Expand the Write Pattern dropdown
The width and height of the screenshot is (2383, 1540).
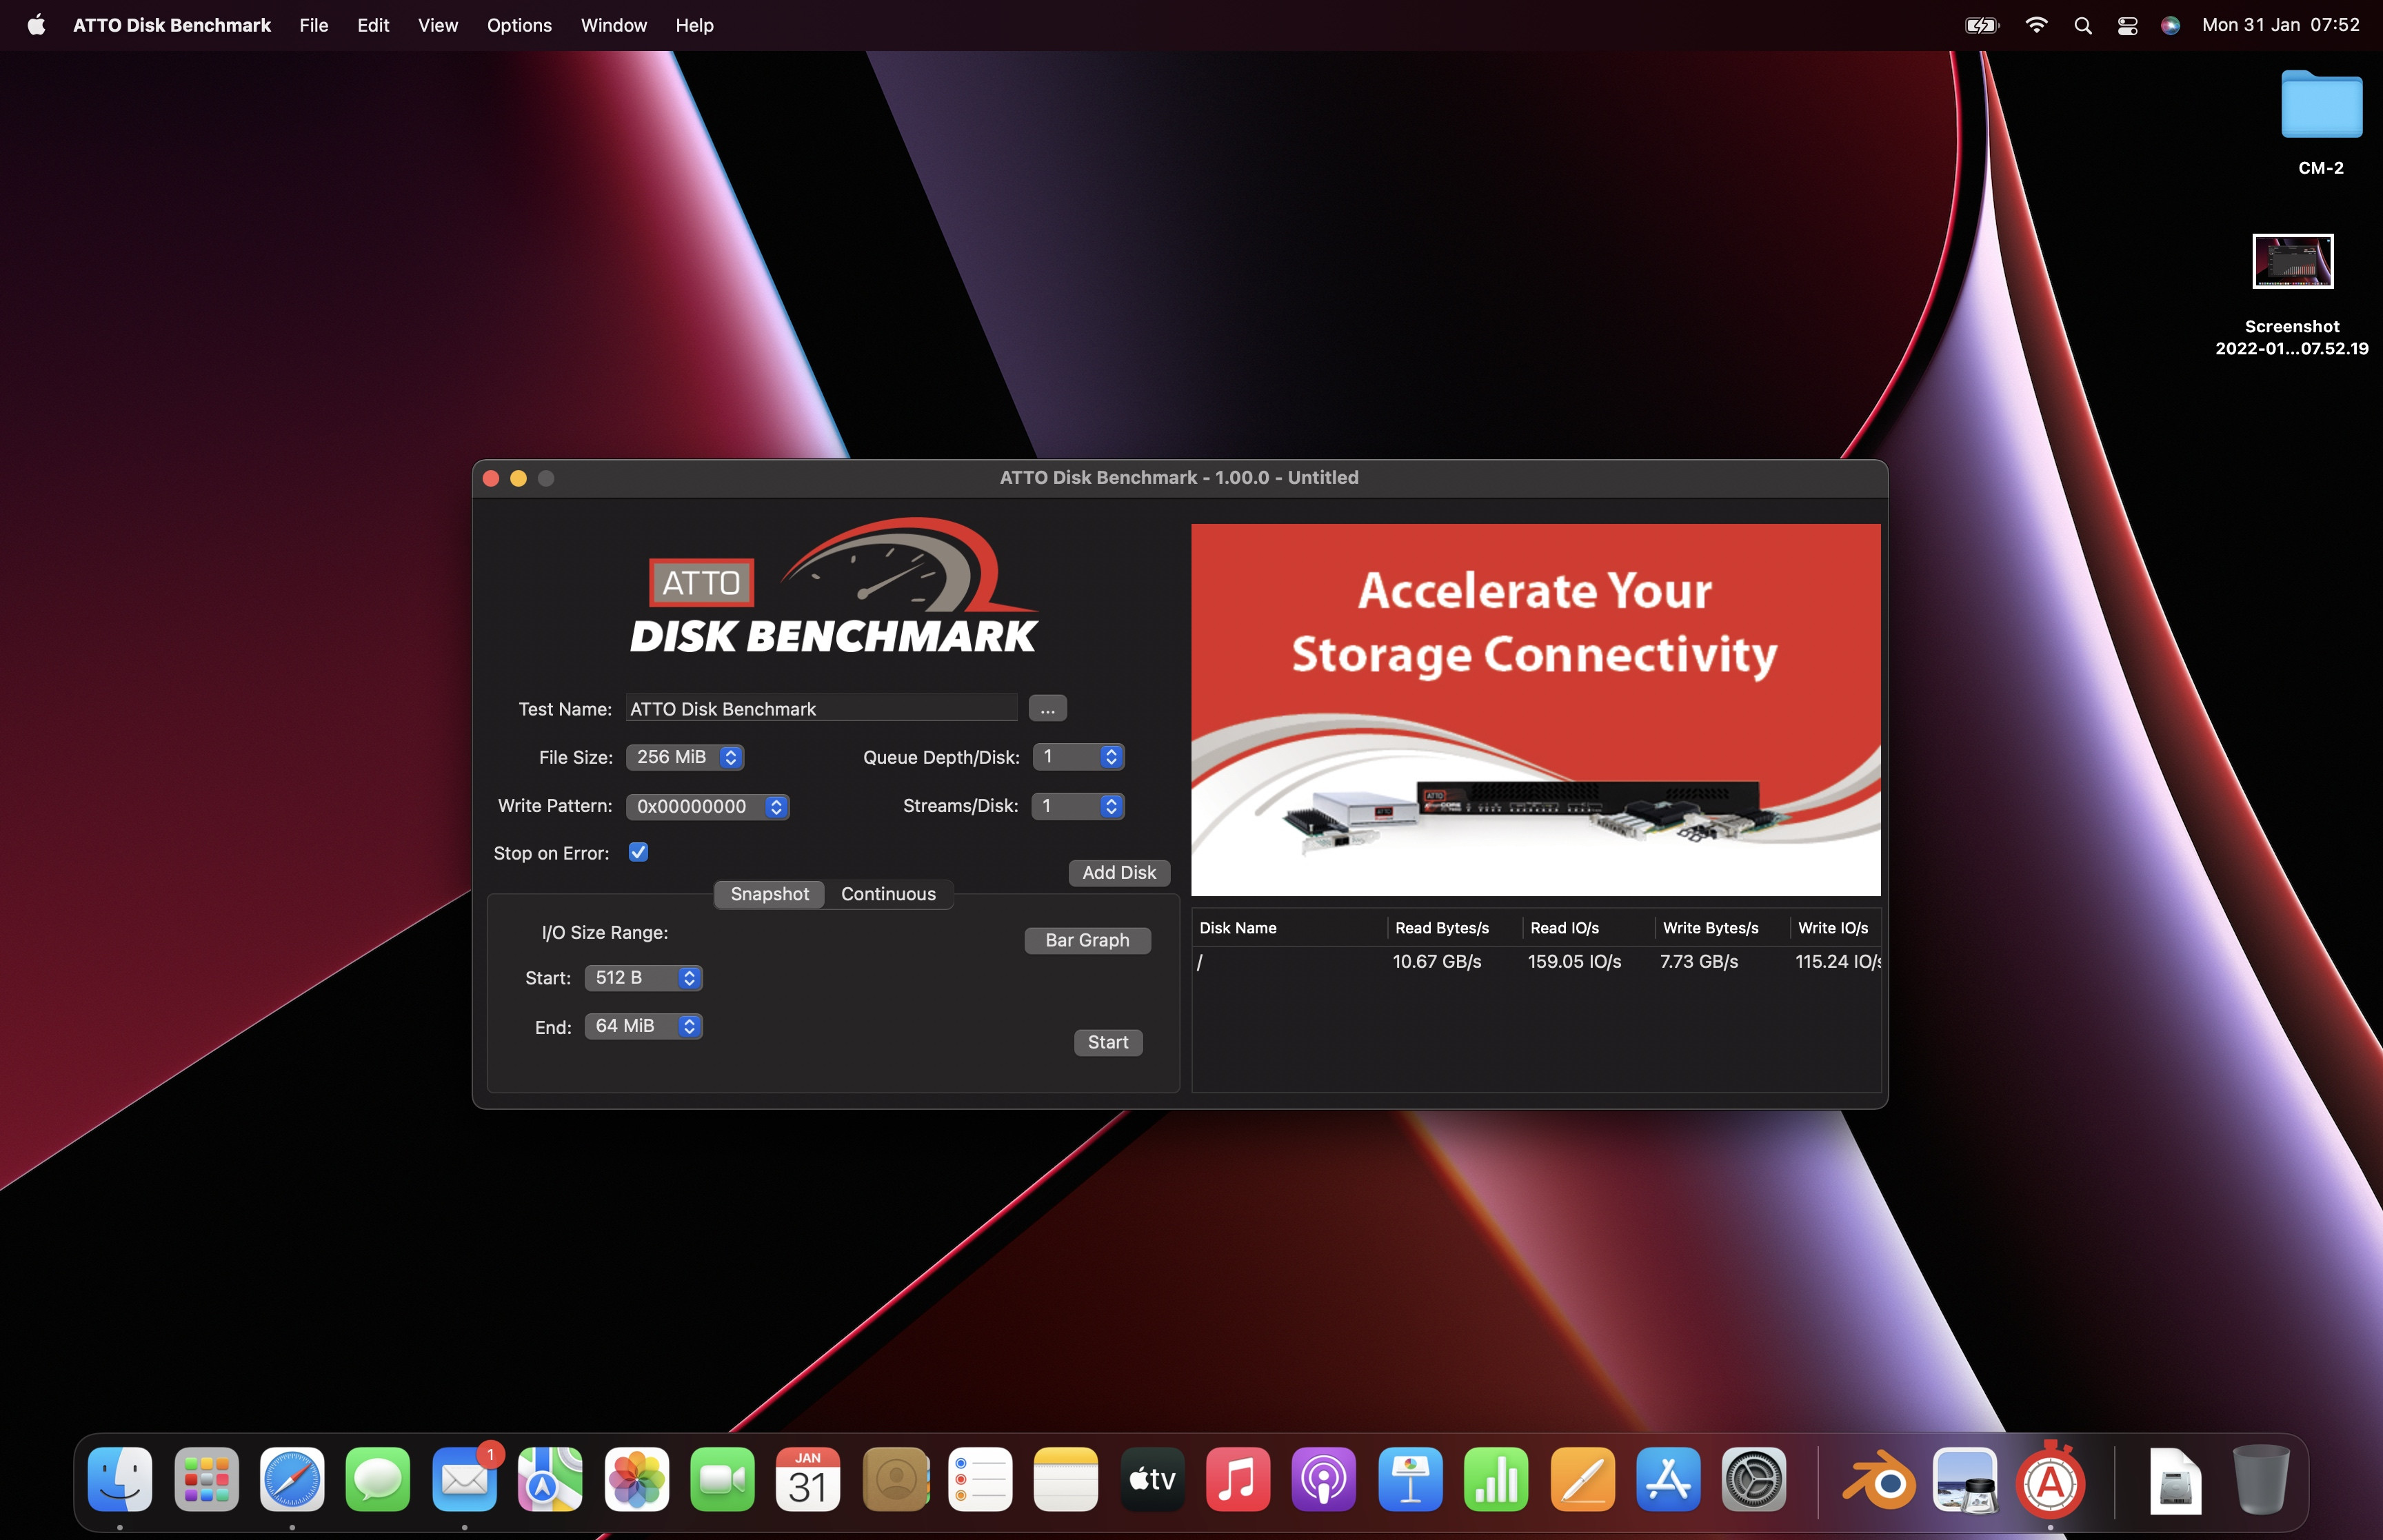tap(707, 806)
